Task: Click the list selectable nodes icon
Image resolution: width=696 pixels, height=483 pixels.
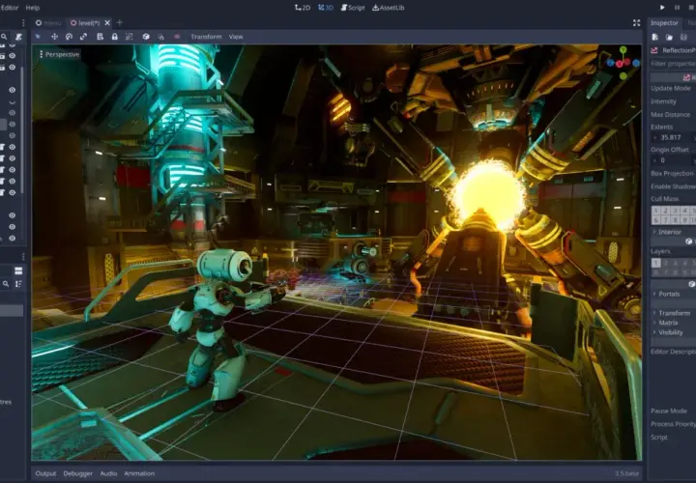Action: [x=100, y=37]
